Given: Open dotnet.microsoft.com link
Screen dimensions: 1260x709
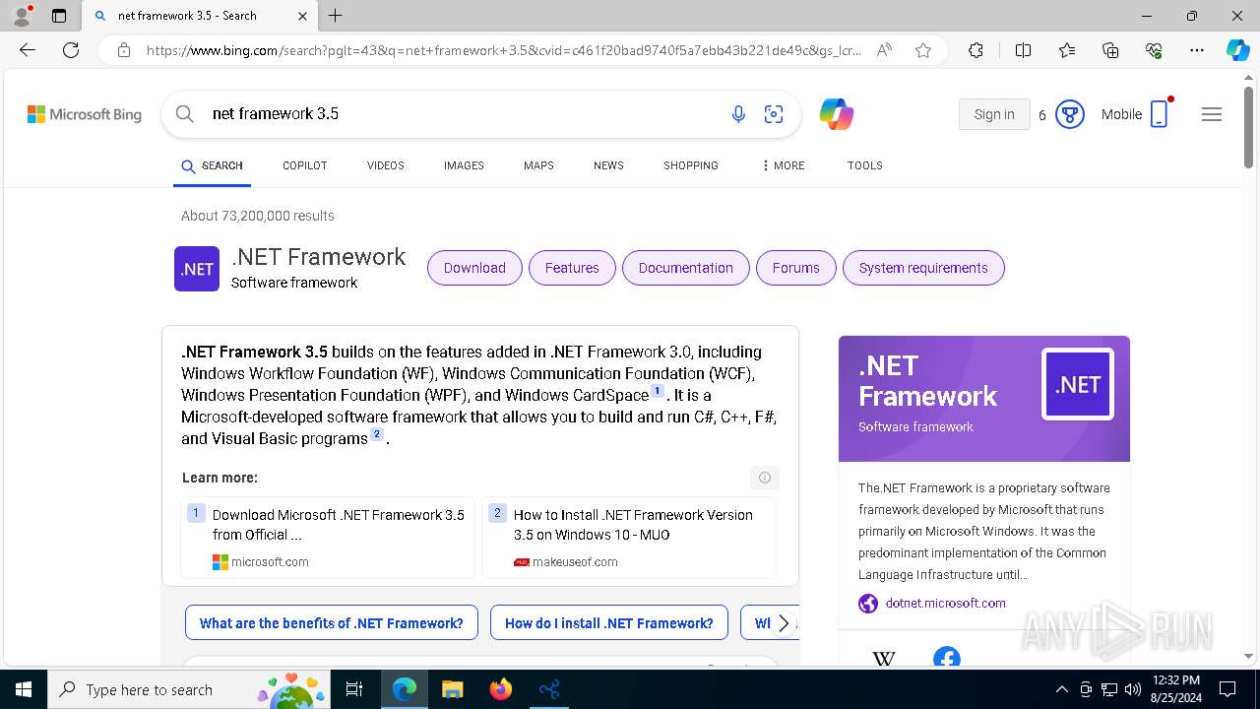Looking at the screenshot, I should coord(946,604).
